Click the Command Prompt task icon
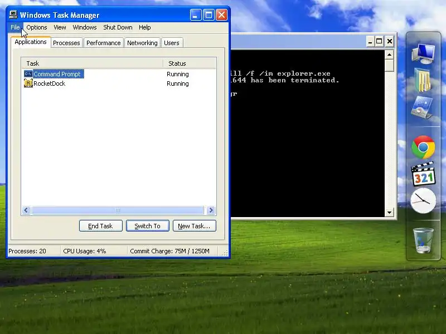The width and height of the screenshot is (446, 334). 28,74
